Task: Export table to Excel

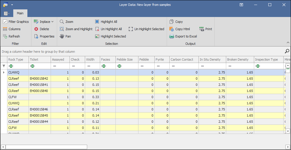Action: [183, 36]
